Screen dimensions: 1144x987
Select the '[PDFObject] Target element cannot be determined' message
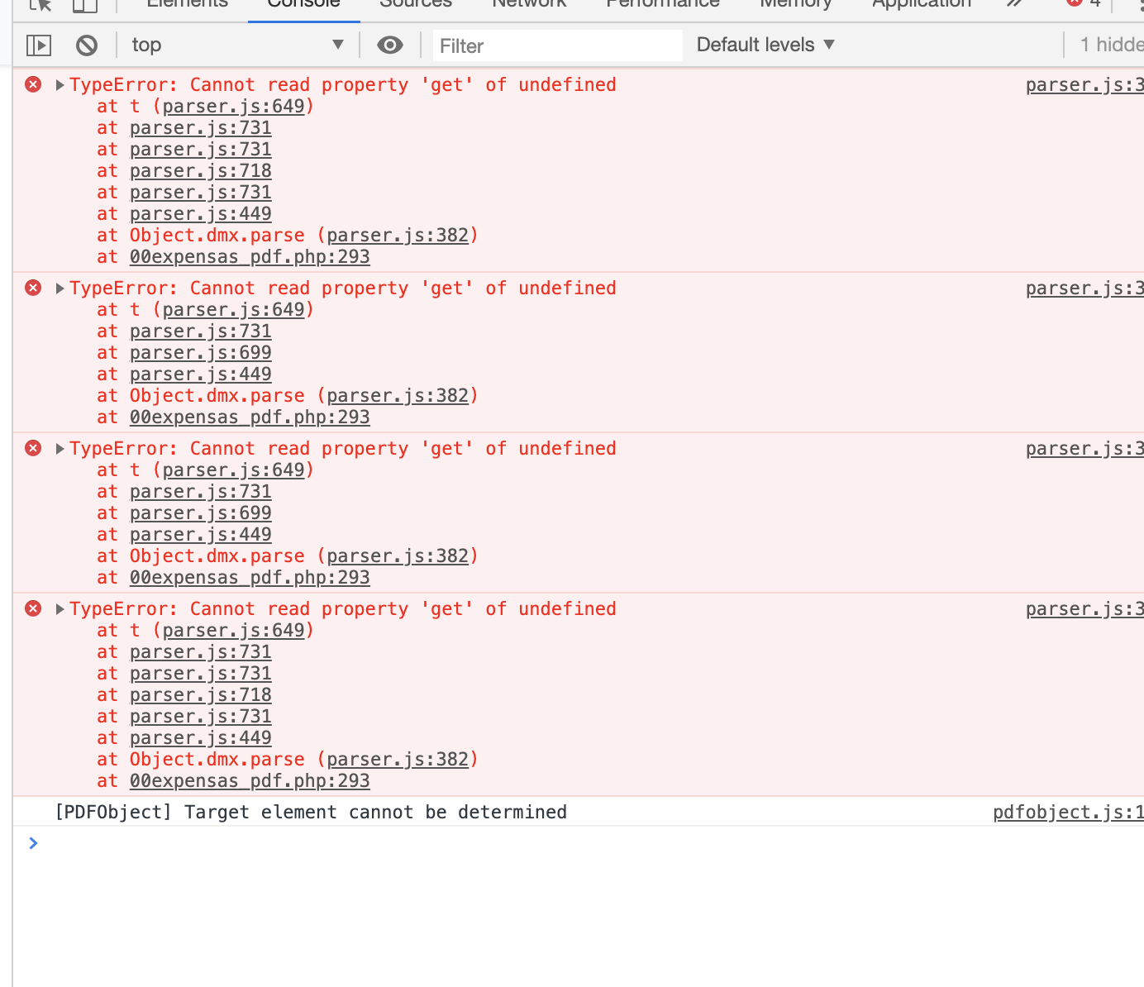(x=311, y=813)
